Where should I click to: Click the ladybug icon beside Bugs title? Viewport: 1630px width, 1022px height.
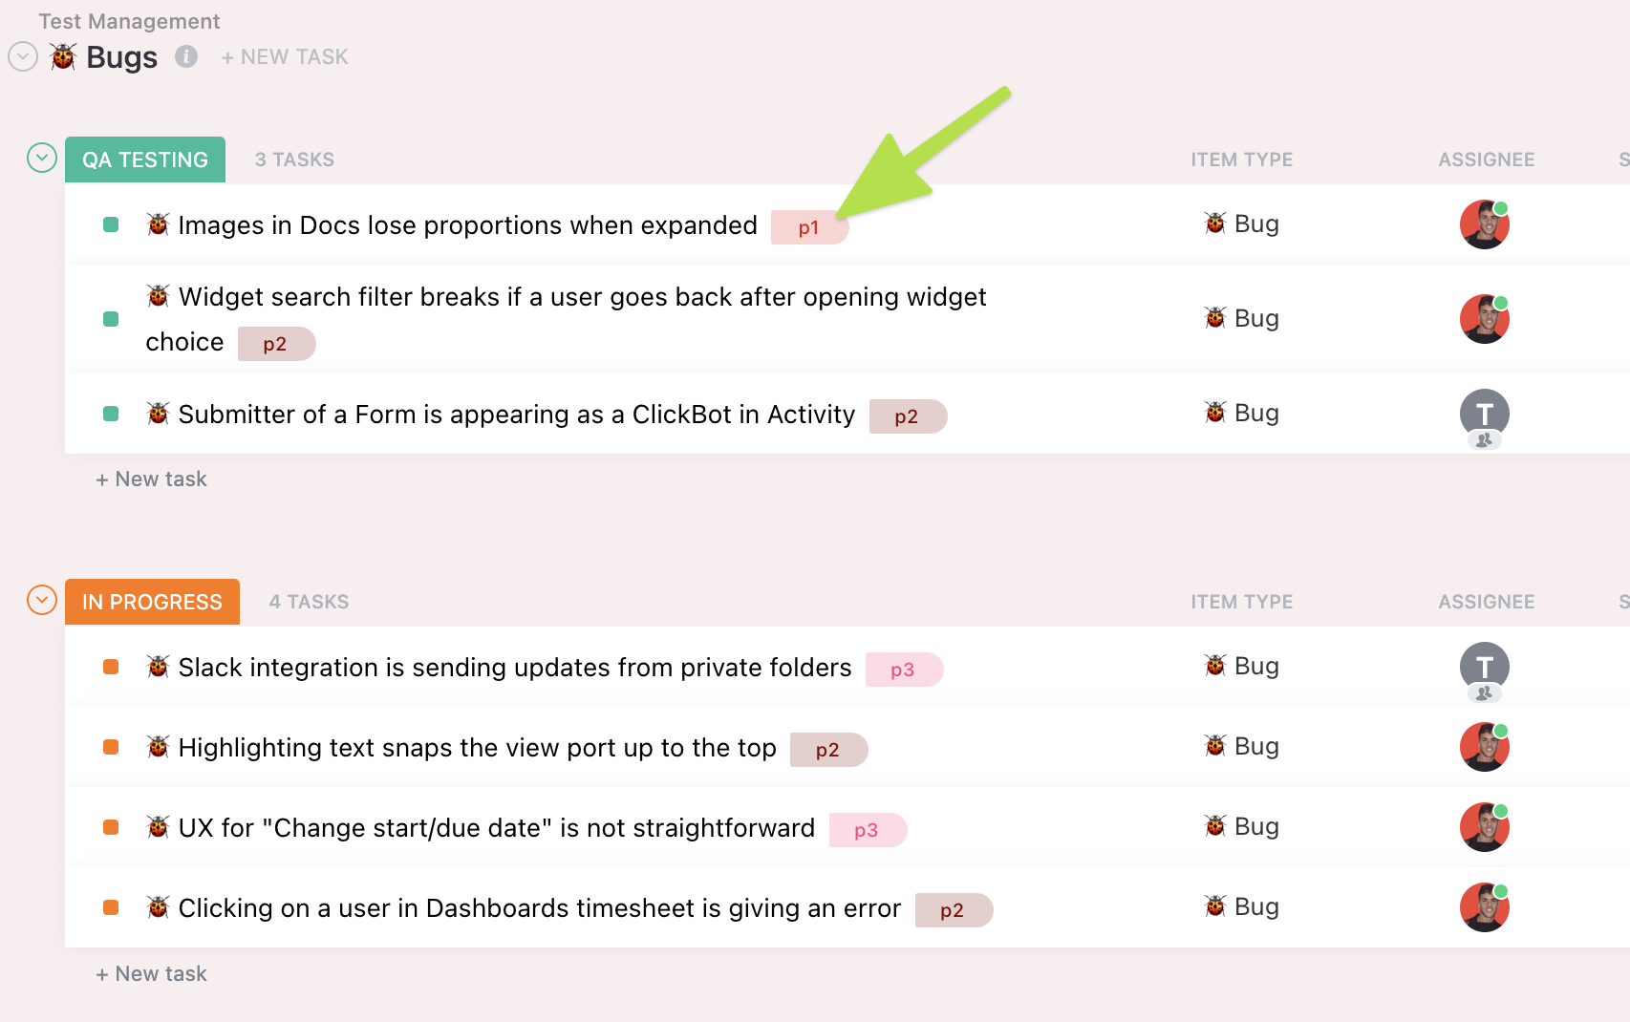[63, 57]
